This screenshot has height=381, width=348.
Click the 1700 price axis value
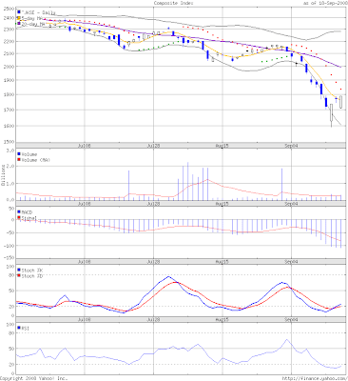[9, 110]
